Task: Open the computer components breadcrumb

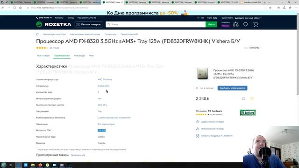Action: (85, 34)
